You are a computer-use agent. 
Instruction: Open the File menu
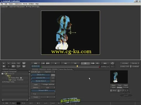coord(2,4)
